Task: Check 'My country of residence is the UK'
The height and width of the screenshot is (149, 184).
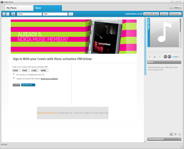Action: [14, 75]
